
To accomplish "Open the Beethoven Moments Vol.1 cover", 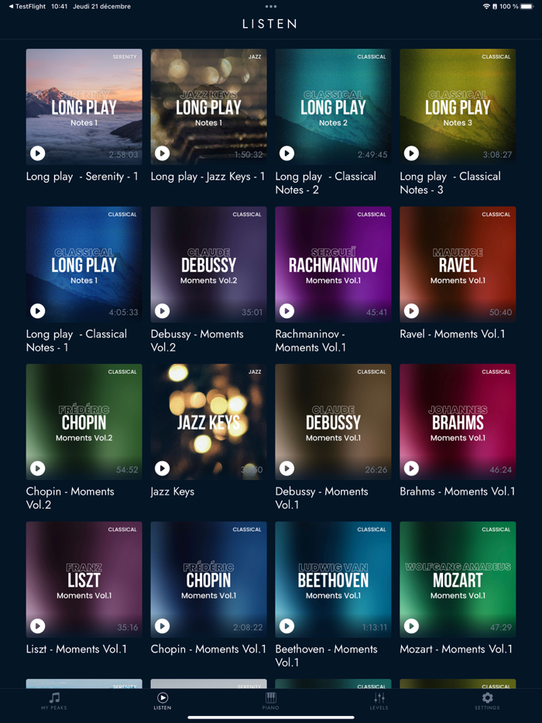I will pyautogui.click(x=333, y=580).
